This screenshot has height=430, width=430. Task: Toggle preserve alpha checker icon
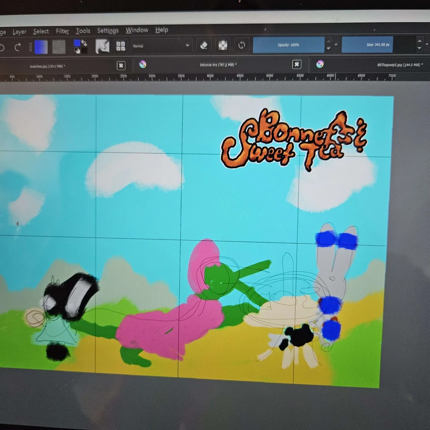223,45
